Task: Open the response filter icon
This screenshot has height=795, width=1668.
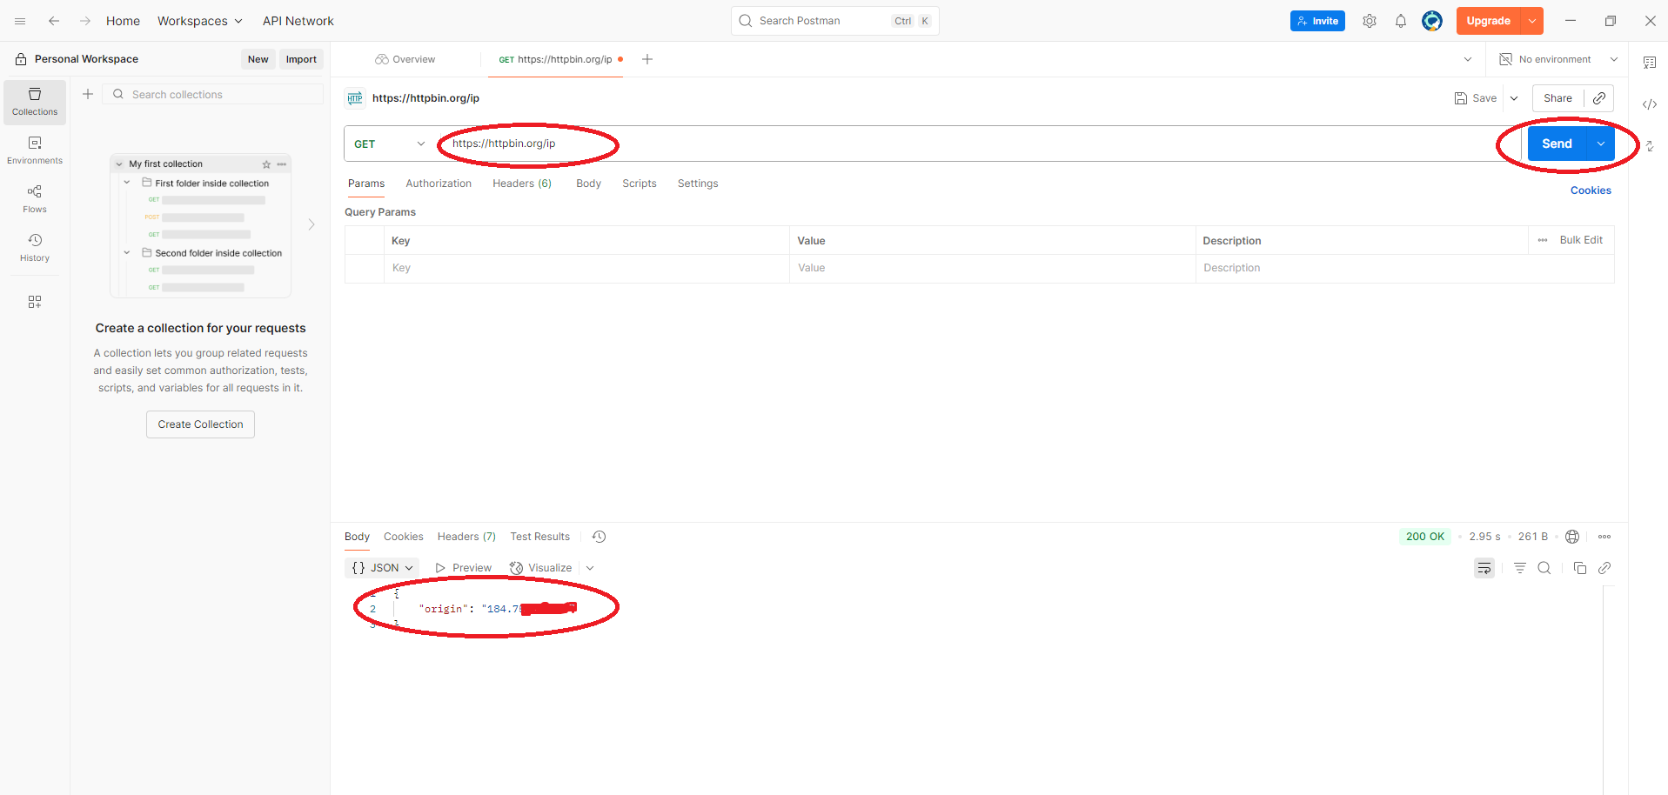Action: [x=1520, y=568]
